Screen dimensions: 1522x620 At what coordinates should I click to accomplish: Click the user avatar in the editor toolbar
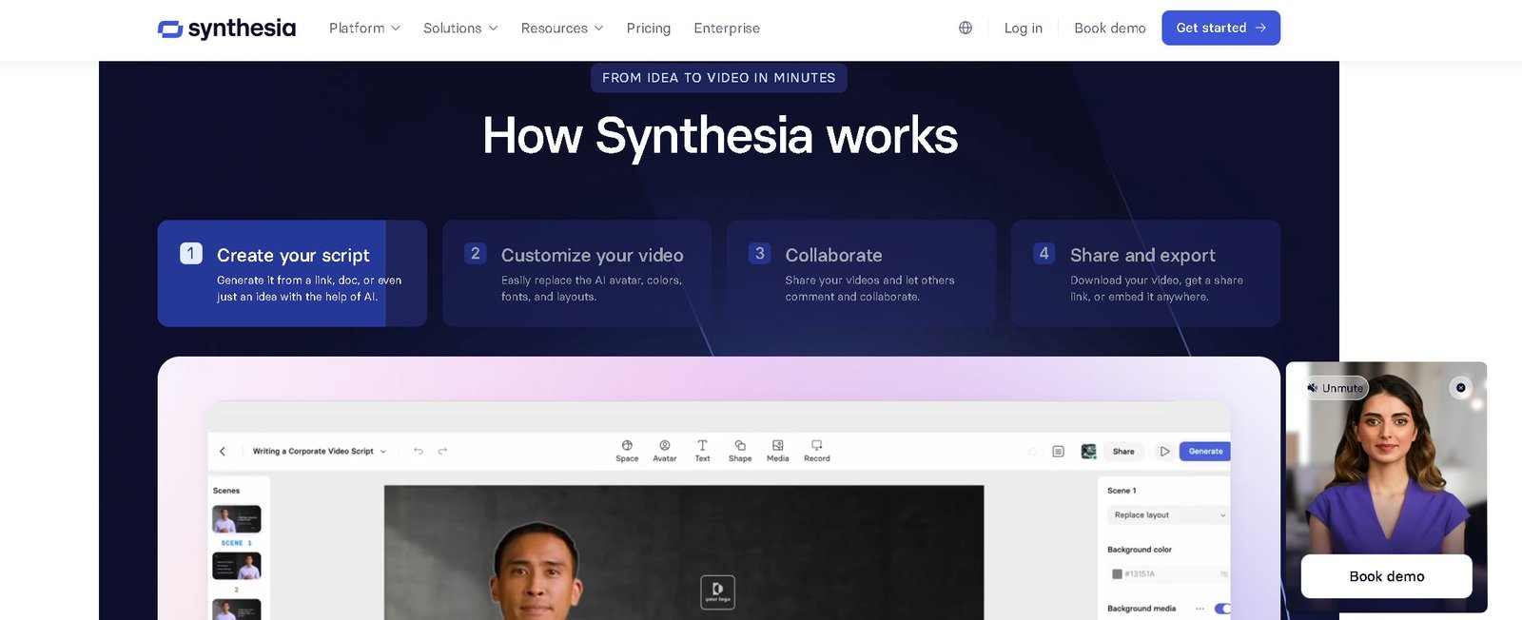1089,452
